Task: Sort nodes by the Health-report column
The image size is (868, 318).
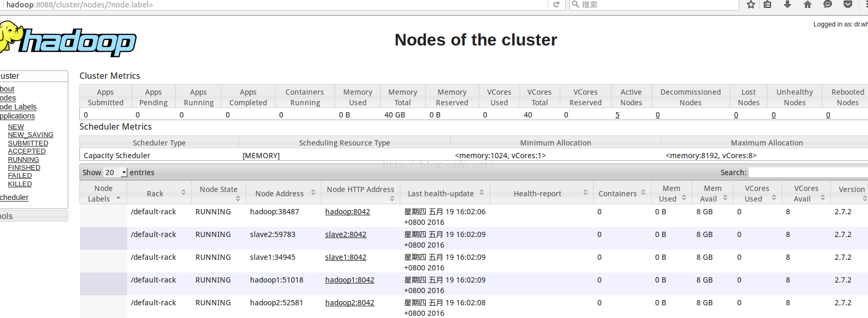Action: click(542, 193)
